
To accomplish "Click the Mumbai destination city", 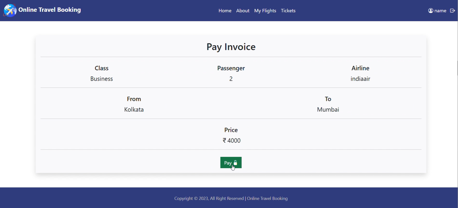I will 328,110.
